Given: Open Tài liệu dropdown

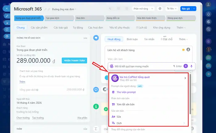Looking at the screenshot, I should tap(172, 9).
